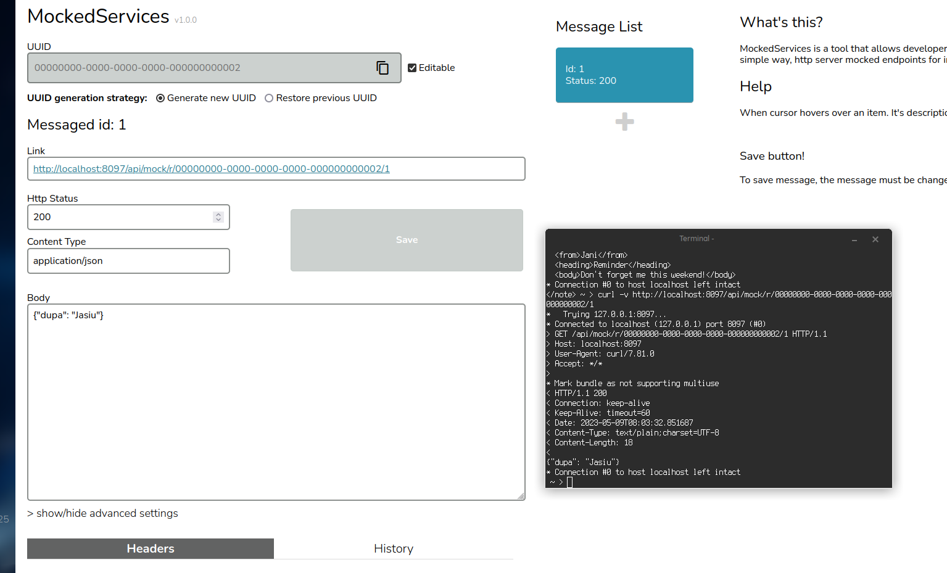Switch to the Headers tab
Screen dimensions: 947x573
tap(151, 548)
